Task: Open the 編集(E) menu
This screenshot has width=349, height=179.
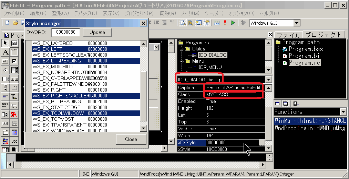Action: point(38,13)
